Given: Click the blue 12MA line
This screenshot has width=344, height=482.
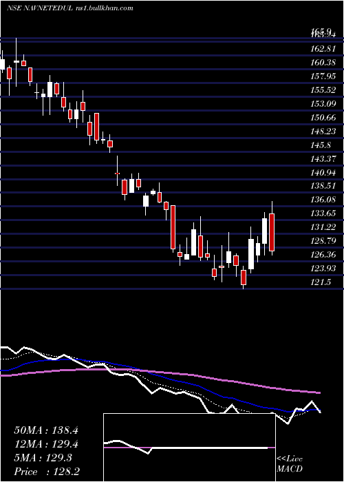Looking at the screenshot, I should (x=160, y=375).
